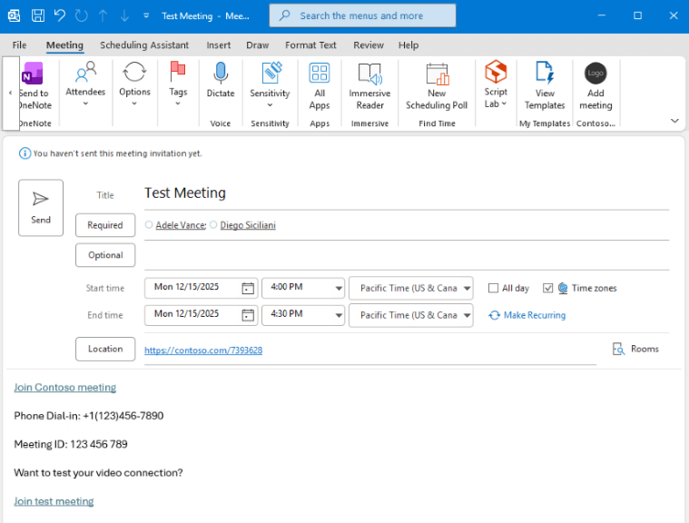
Task: Open the Attendees ribbon group
Action: 85,84
